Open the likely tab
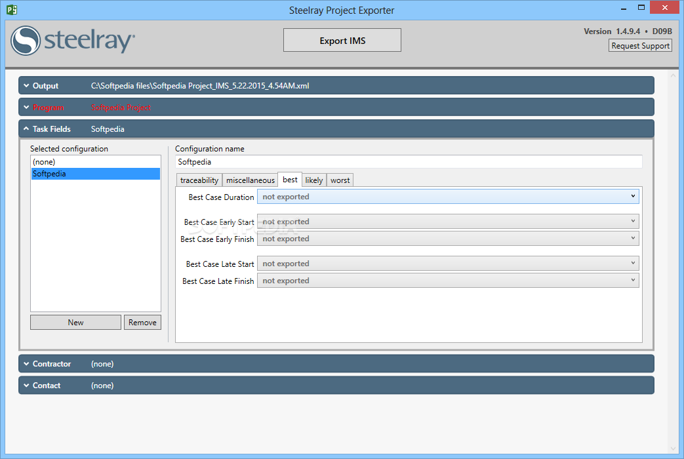This screenshot has height=459, width=684. click(x=314, y=180)
